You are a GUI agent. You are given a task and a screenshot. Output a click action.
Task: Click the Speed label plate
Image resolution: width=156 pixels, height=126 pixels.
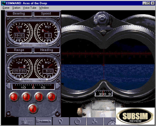tap(47, 14)
